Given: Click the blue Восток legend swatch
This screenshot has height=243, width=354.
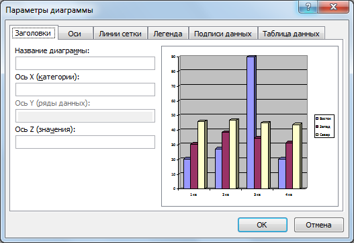Looking at the screenshot, I should [317, 118].
